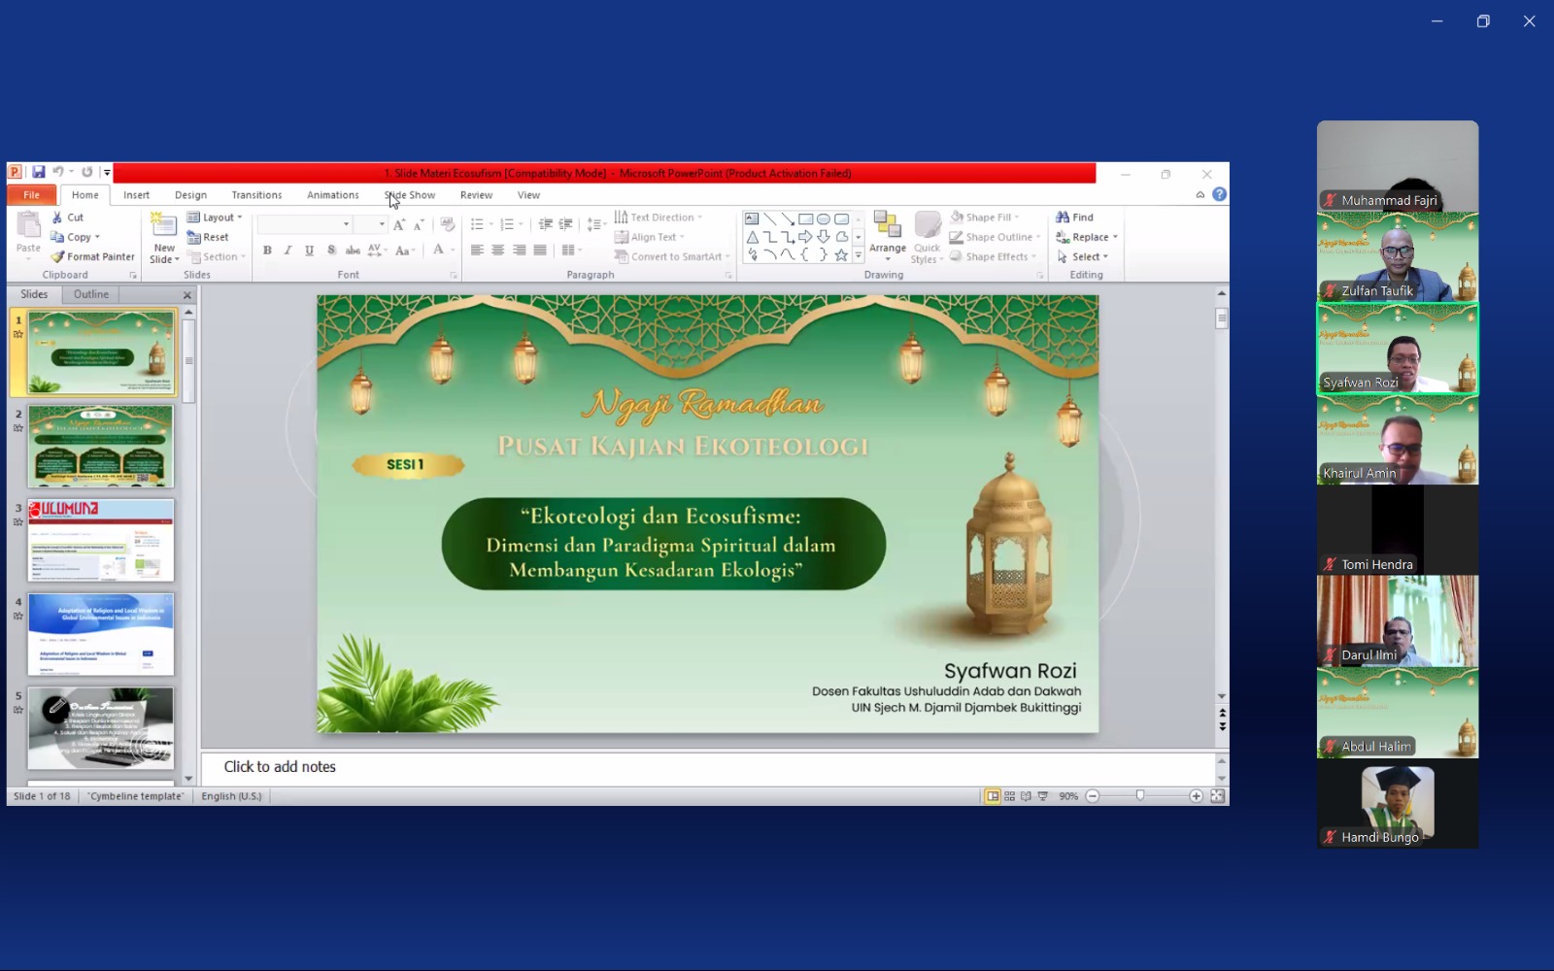Open the Arrange objects tool
Viewport: 1554px width, 971px height.
887,236
